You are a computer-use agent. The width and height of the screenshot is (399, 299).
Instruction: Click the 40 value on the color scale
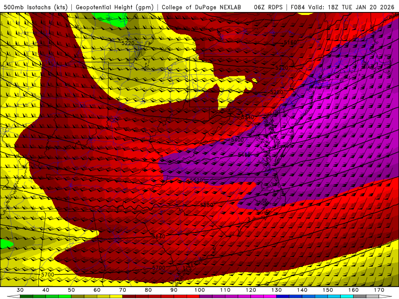pyautogui.click(x=46, y=290)
